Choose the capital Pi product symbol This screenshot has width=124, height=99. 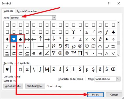click(80, 53)
